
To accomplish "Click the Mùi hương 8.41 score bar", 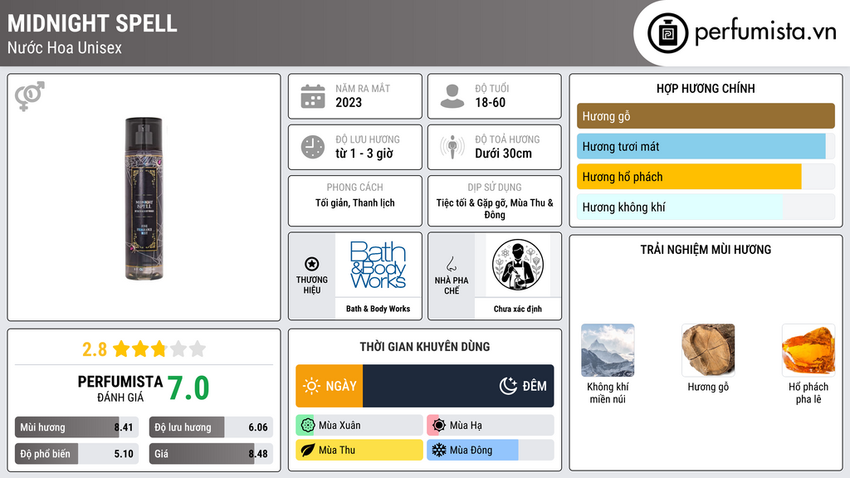I will click(x=76, y=427).
